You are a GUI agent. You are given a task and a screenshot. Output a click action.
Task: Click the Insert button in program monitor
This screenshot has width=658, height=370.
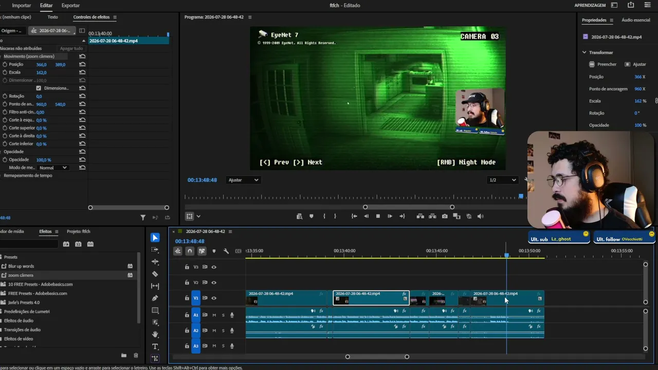coord(420,216)
